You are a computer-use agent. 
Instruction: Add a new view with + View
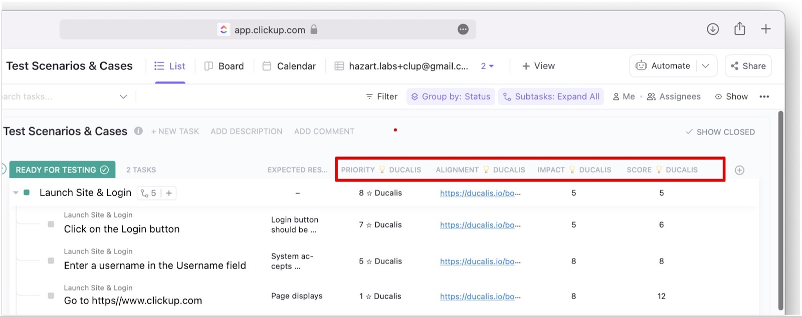pyautogui.click(x=538, y=66)
